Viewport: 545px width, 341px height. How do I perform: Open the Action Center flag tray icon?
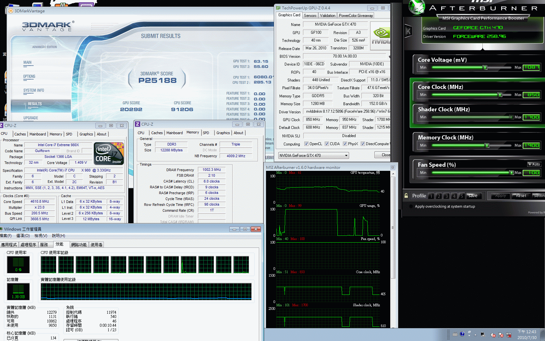501,335
